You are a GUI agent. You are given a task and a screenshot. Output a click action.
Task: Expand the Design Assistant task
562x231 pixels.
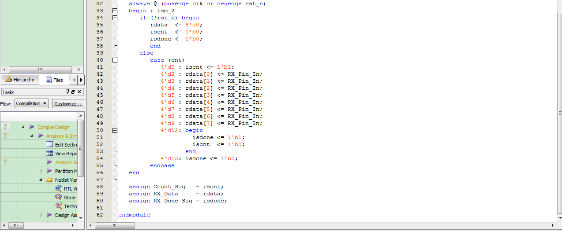(x=41, y=215)
